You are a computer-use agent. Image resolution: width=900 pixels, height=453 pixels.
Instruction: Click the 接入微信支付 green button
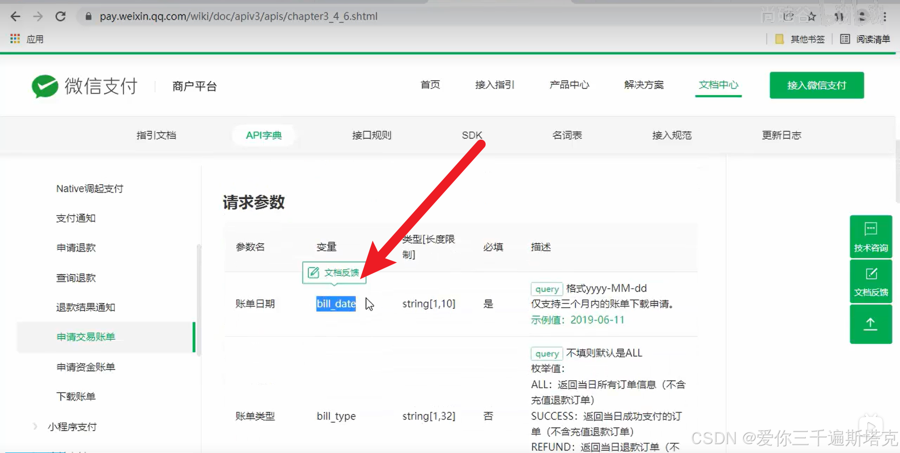[817, 85]
